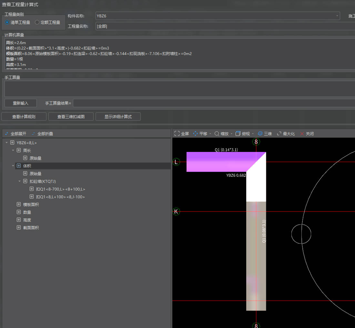Viewport: 355px width, 328px height.
Task: Click the 体积 formula line in 计算机算量
Action: (x=57, y=48)
